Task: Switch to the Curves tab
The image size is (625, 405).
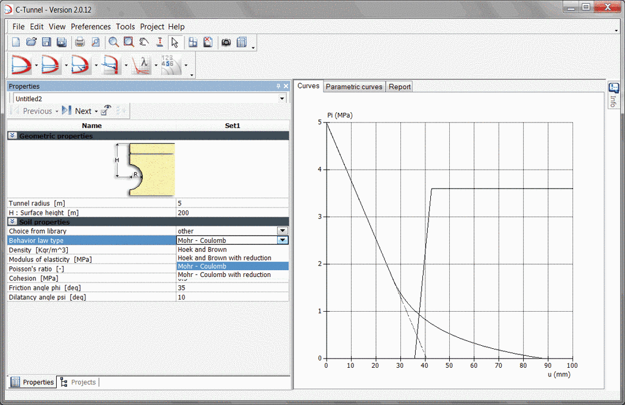Action: pyautogui.click(x=308, y=86)
